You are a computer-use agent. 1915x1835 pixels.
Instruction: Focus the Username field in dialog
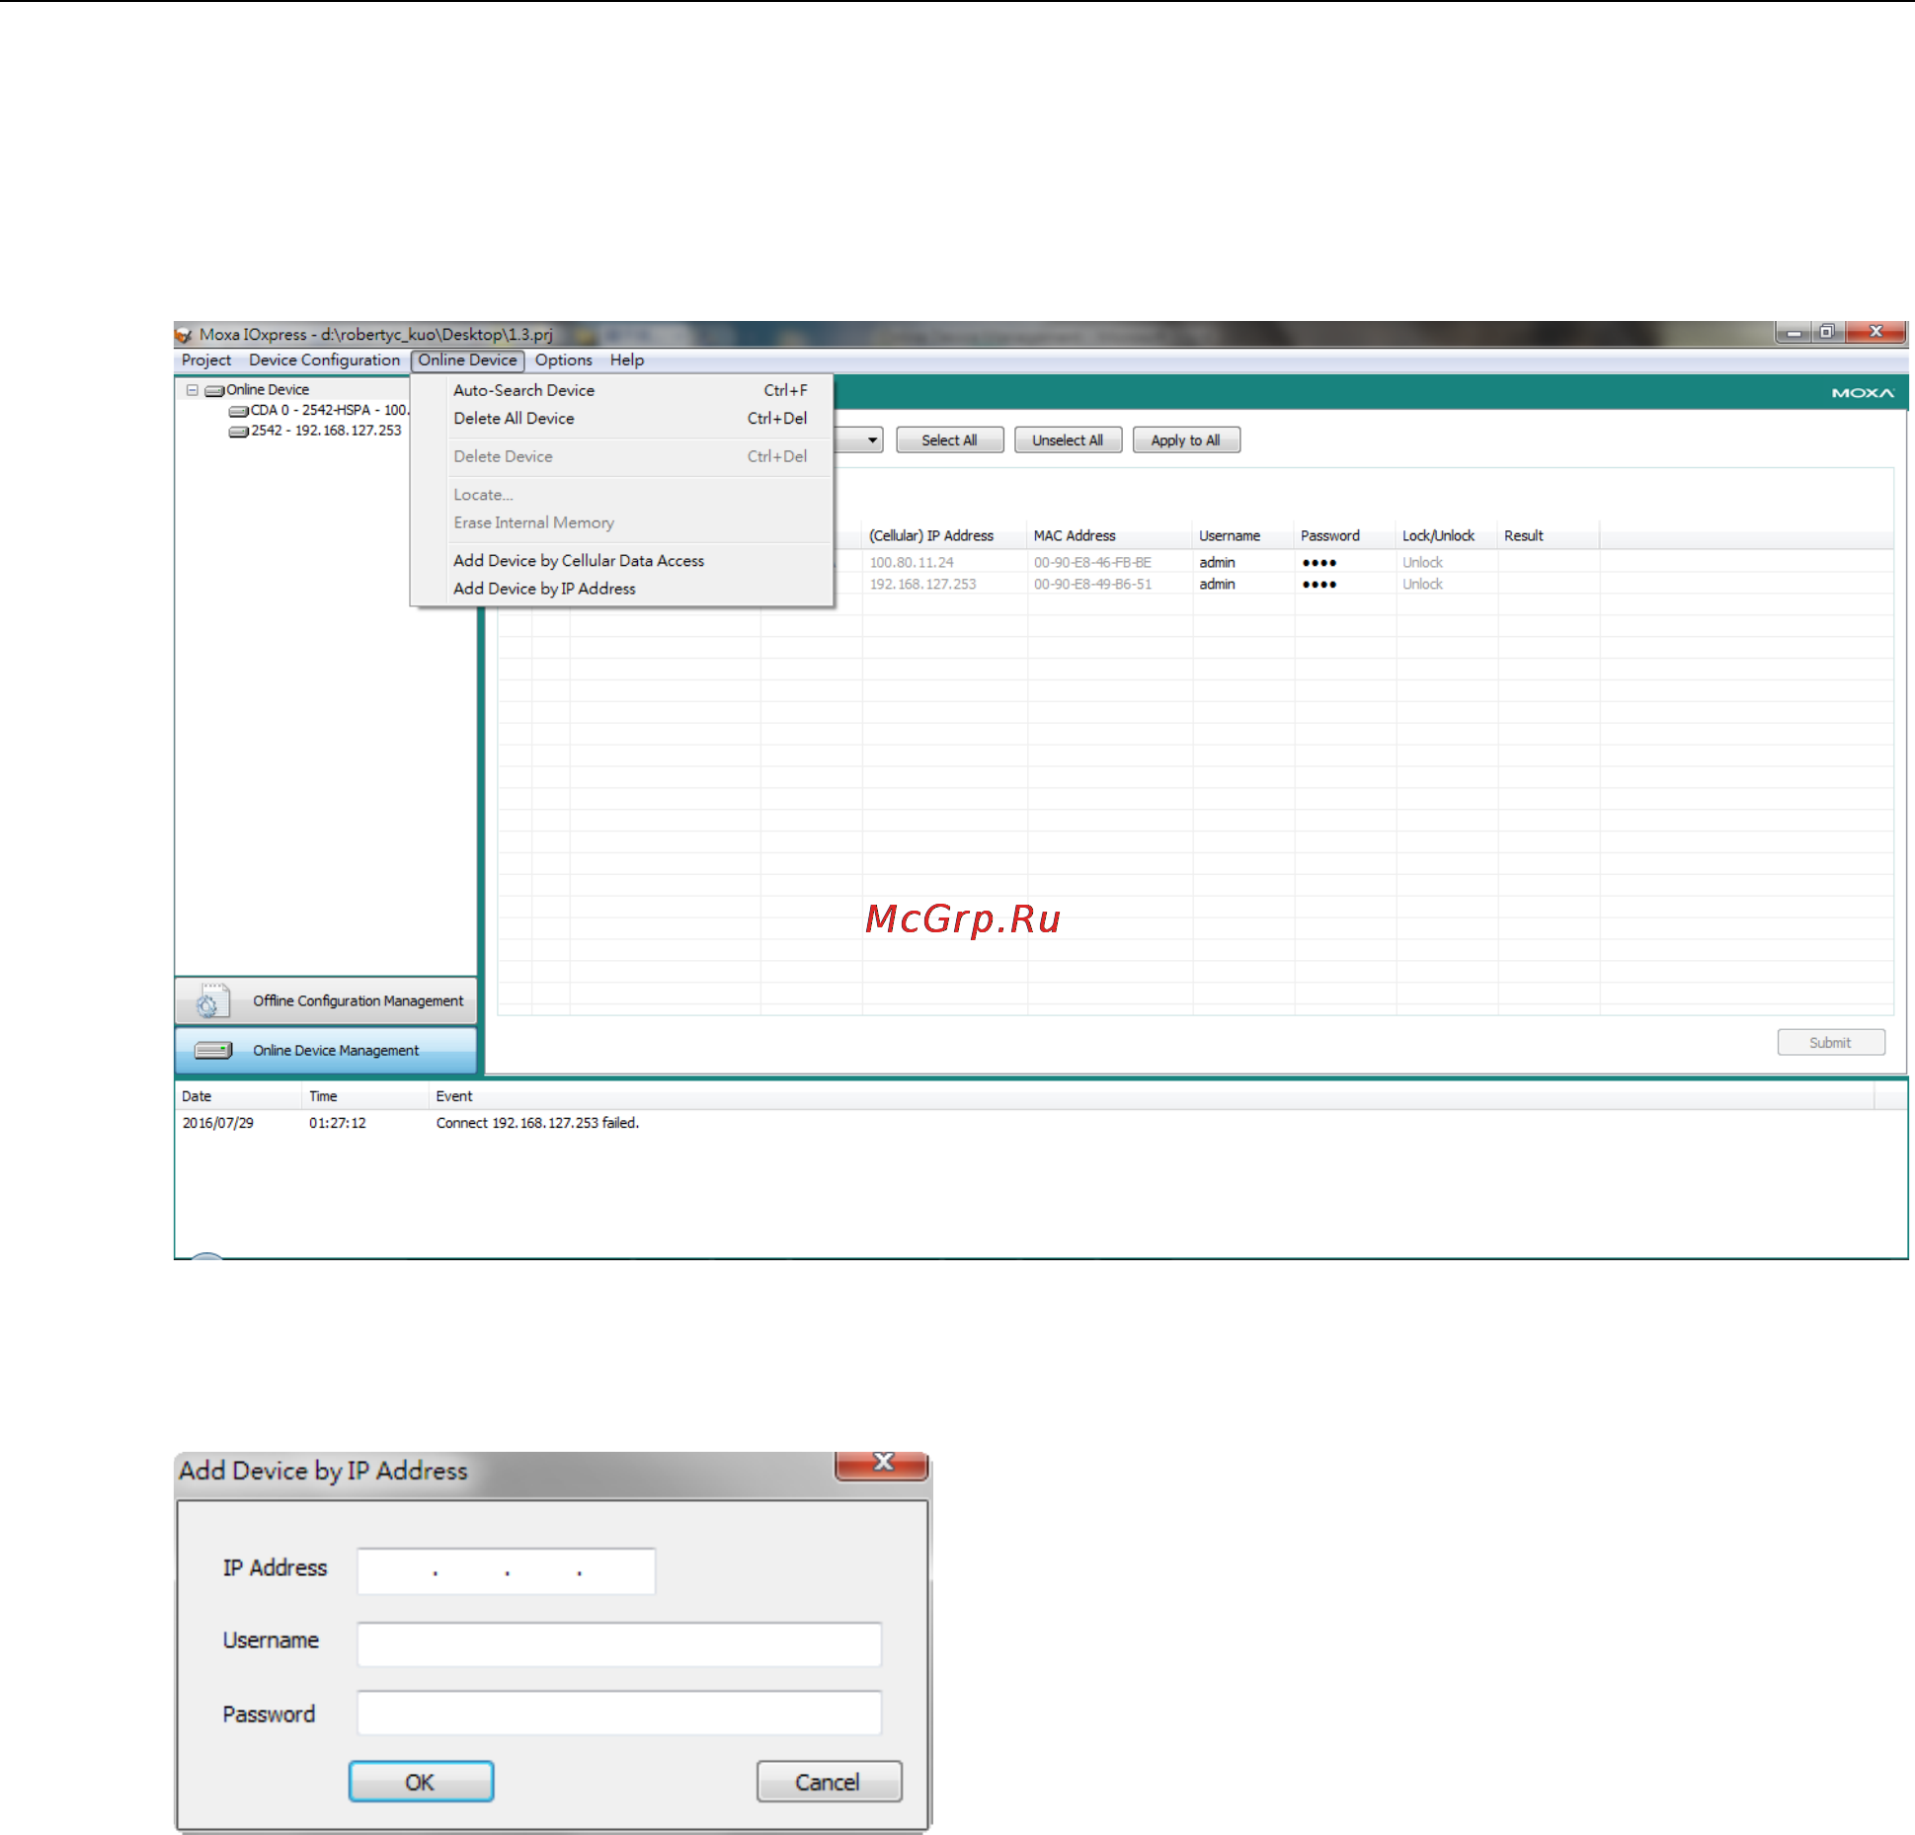(619, 1643)
